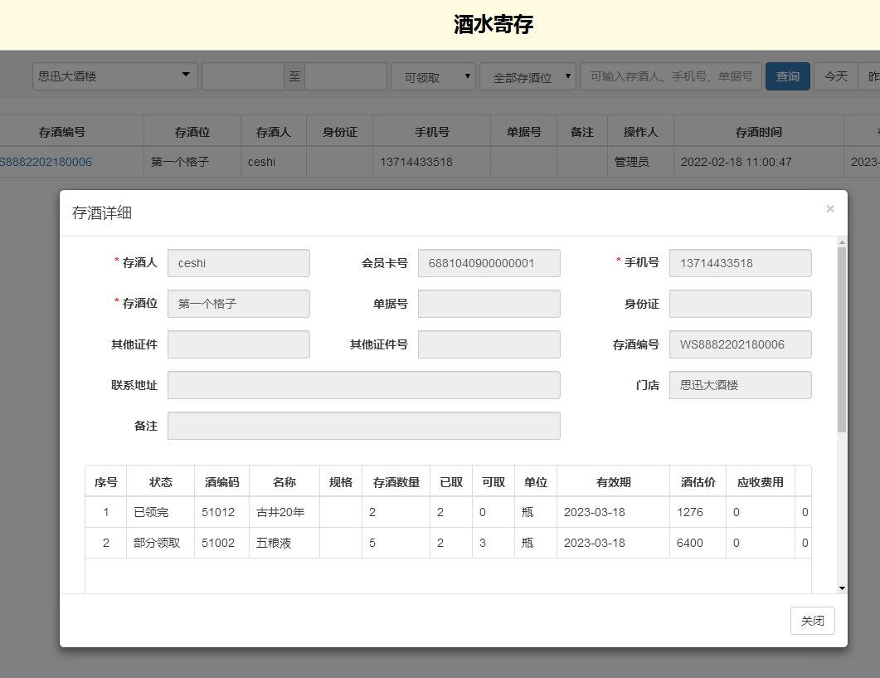Viewport: 880px width, 678px height.
Task: Click the 存酒时间 column header in main table
Action: (x=758, y=132)
